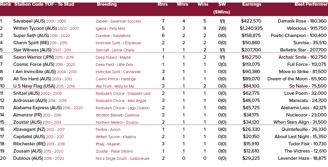Viewport: 328px width, 167px height.
Task: Select stallion Star Witness (AUS)
Action: 32,50
